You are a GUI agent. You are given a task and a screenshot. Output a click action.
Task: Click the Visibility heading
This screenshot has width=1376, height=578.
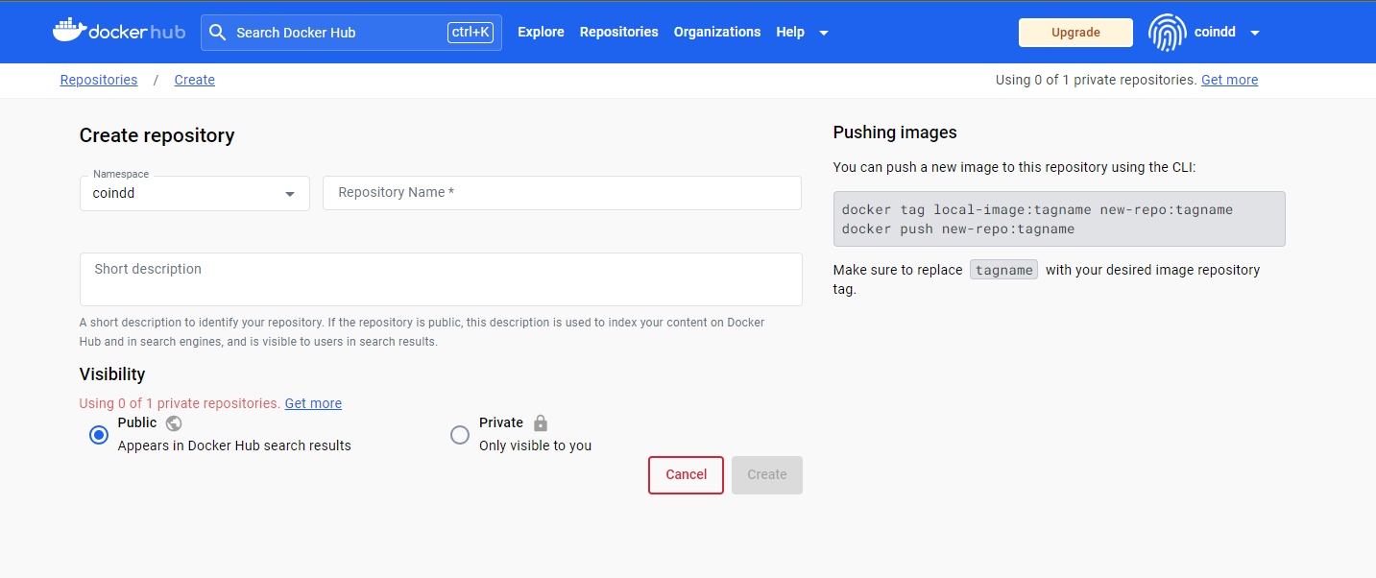pyautogui.click(x=112, y=374)
